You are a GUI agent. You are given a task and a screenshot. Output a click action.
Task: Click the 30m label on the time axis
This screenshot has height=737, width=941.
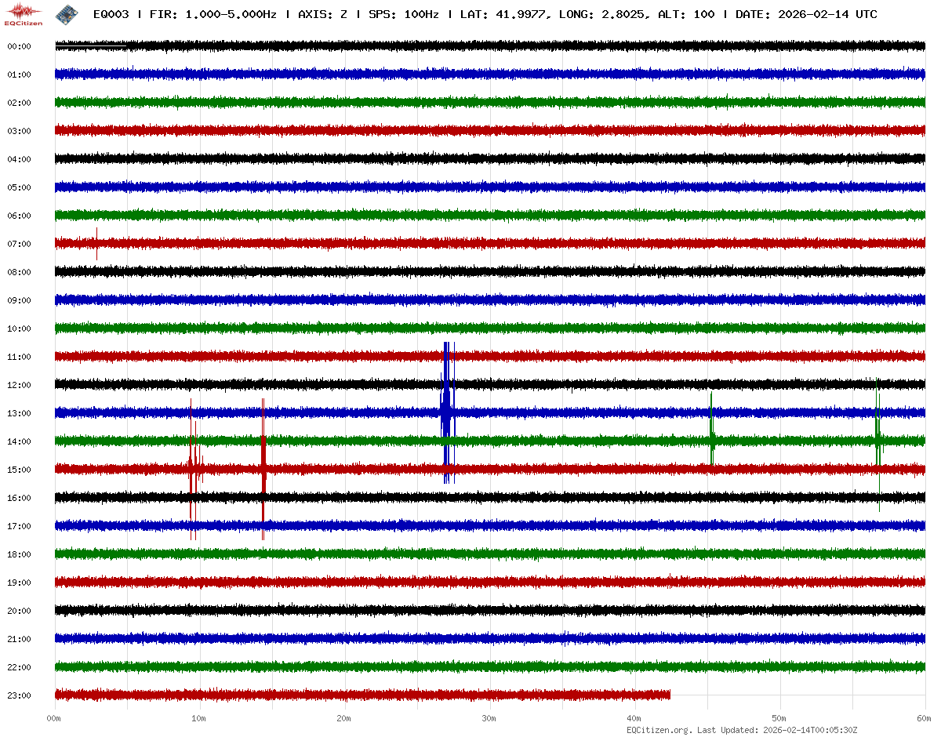(489, 718)
